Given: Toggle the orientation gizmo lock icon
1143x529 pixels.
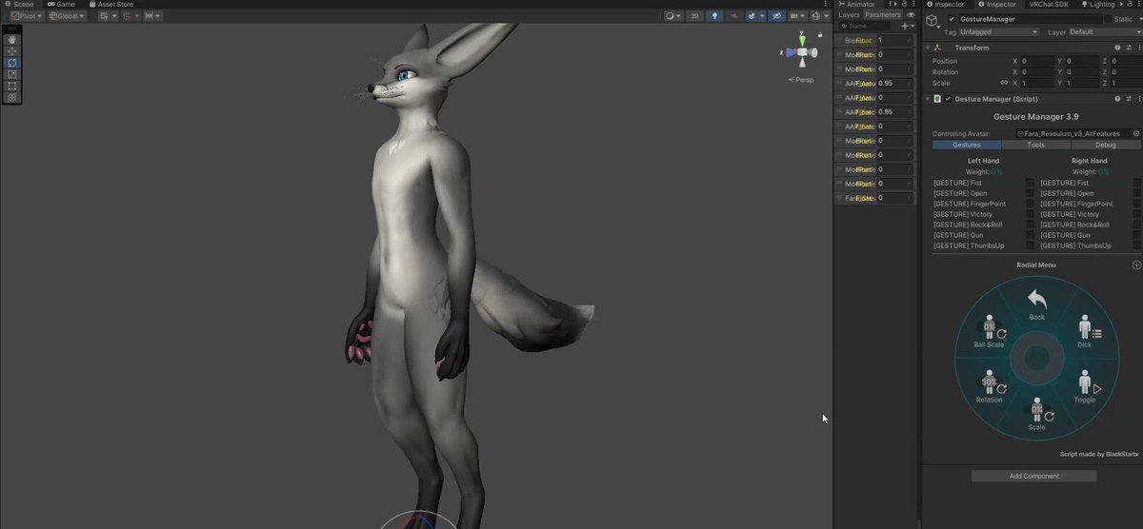Looking at the screenshot, I should pyautogui.click(x=821, y=35).
